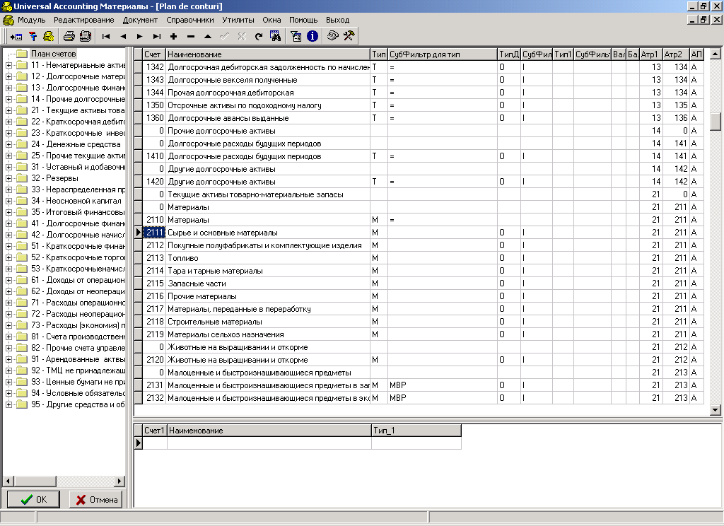Viewport: 724px width, 526px height.
Task: Jump to the last record
Action: click(x=157, y=36)
